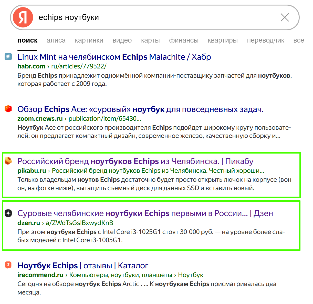The image size is (313, 304).
Task: Expand all services via все
Action: tap(298, 40)
